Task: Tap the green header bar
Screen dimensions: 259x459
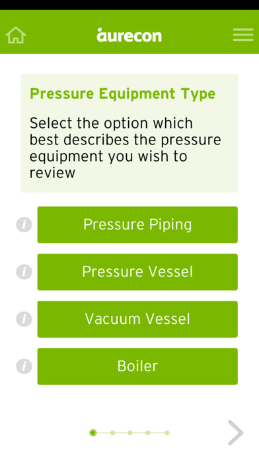Action: [x=129, y=32]
